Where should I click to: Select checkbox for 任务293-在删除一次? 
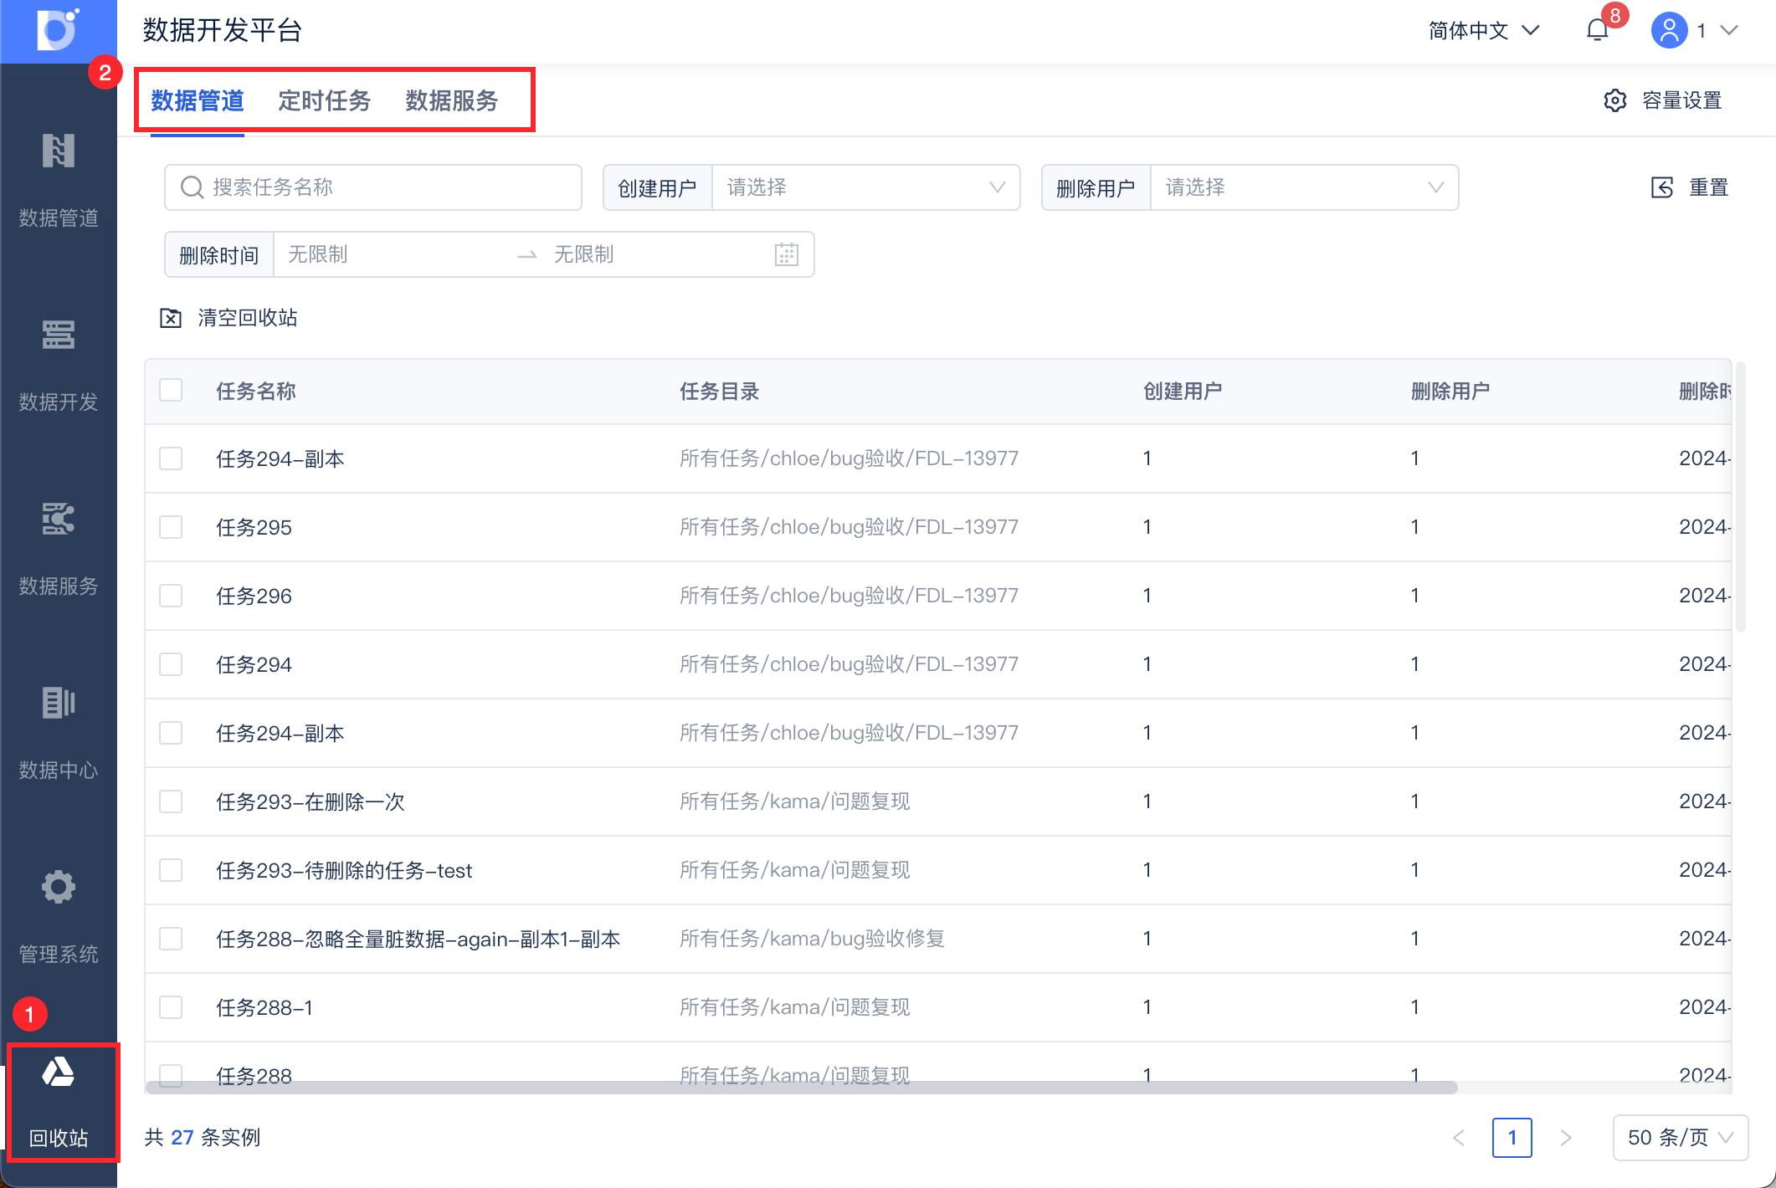[x=171, y=802]
